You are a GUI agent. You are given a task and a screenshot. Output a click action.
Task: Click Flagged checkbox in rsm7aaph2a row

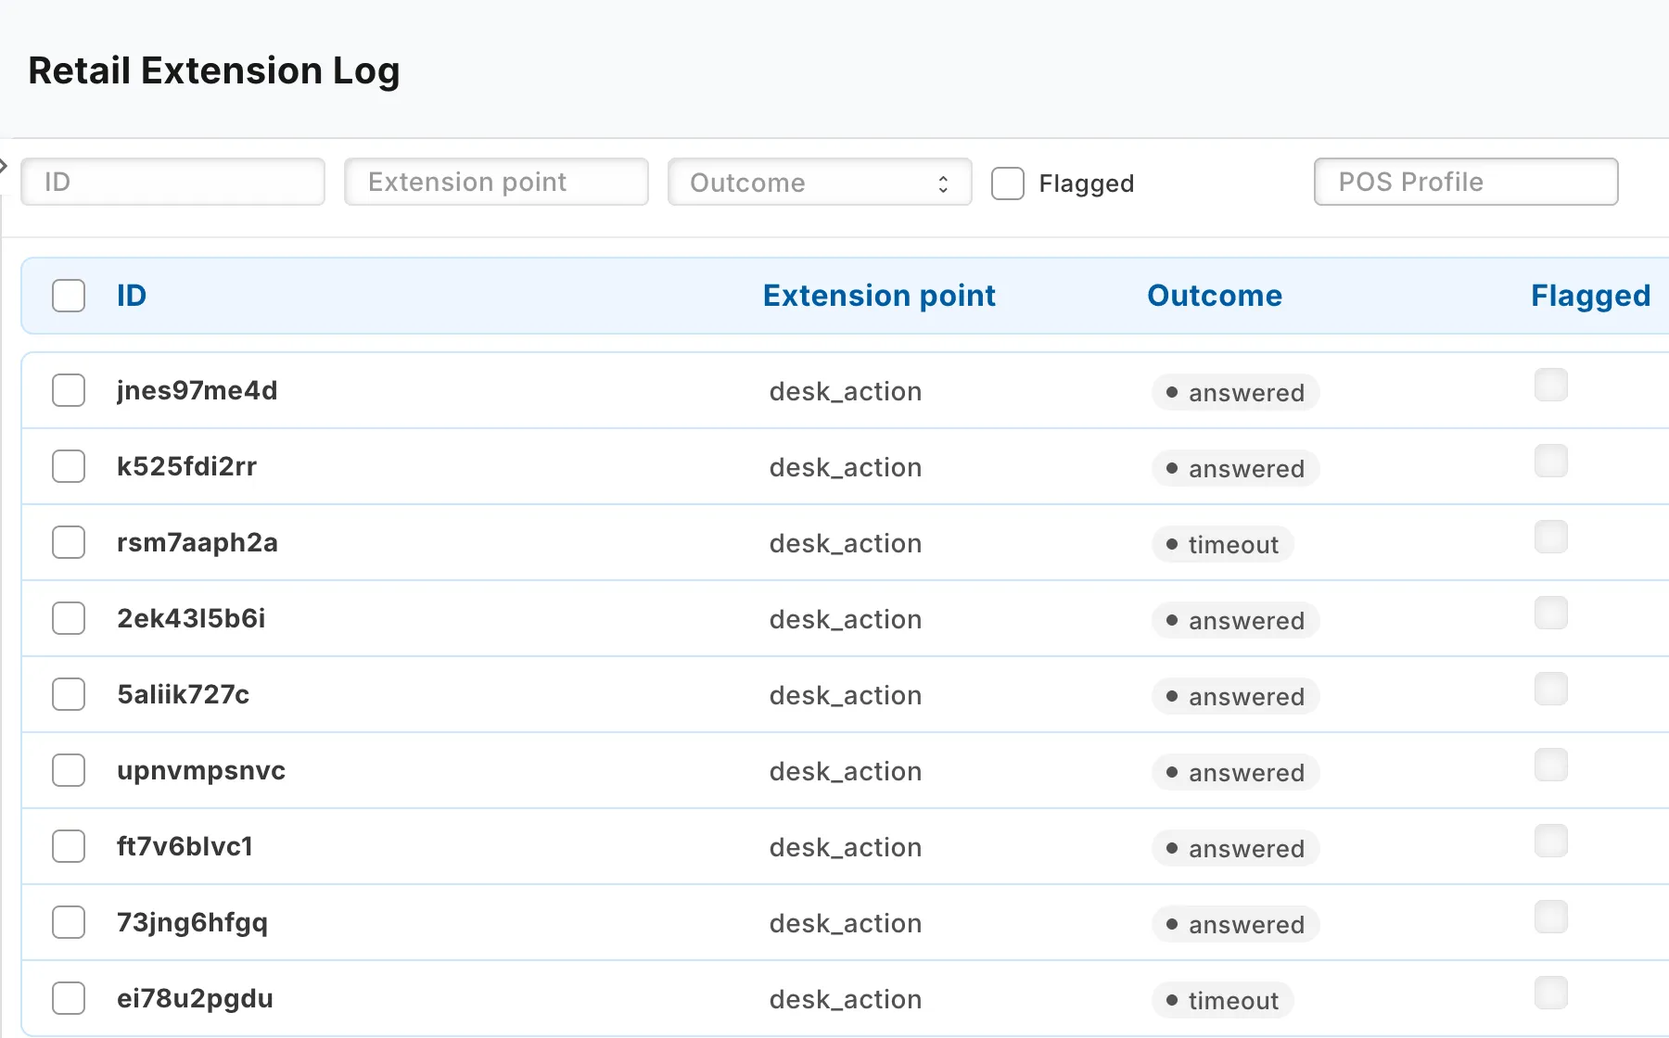(1551, 537)
